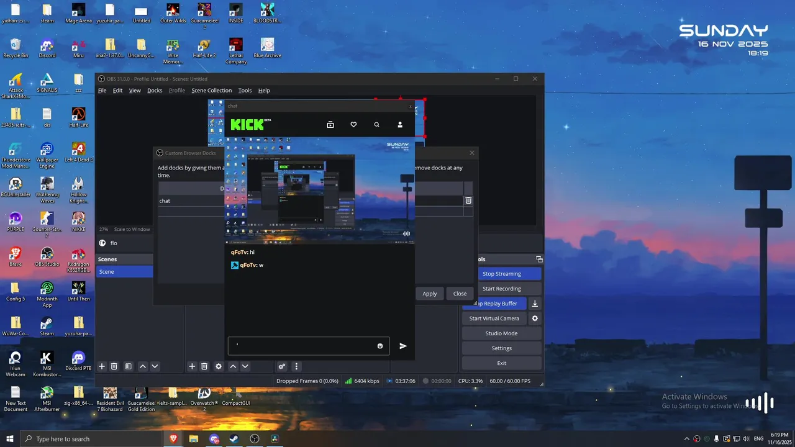
Task: Click the Dropped Frames status text
Action: click(x=307, y=381)
